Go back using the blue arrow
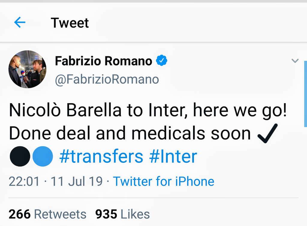The width and height of the screenshot is (307, 226). tap(20, 22)
